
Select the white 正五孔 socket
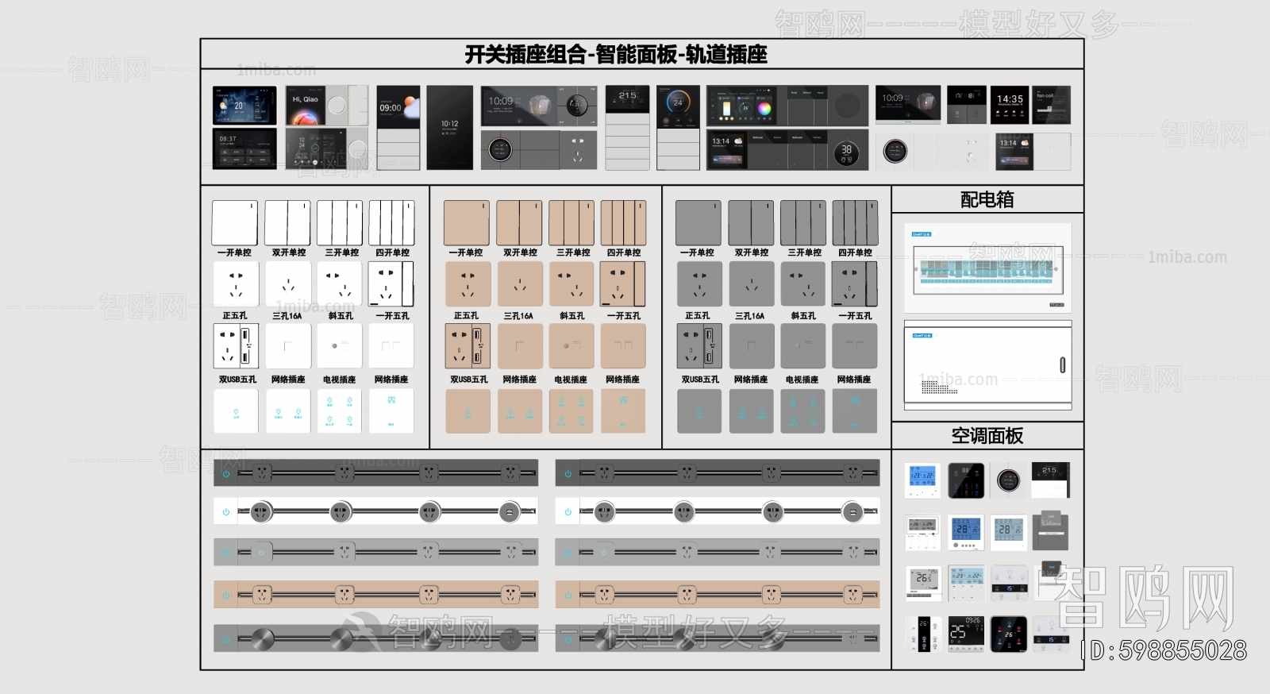click(x=236, y=284)
